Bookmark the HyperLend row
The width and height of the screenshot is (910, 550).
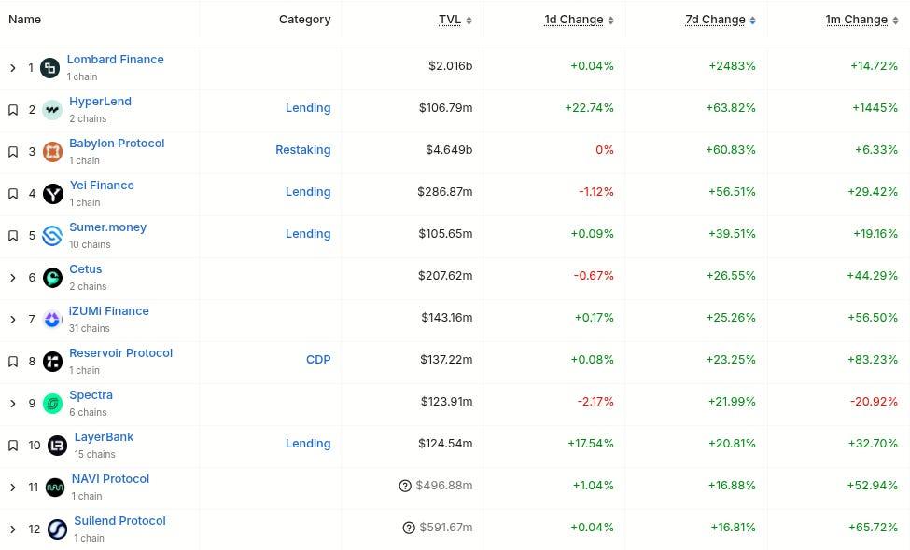[x=13, y=109]
